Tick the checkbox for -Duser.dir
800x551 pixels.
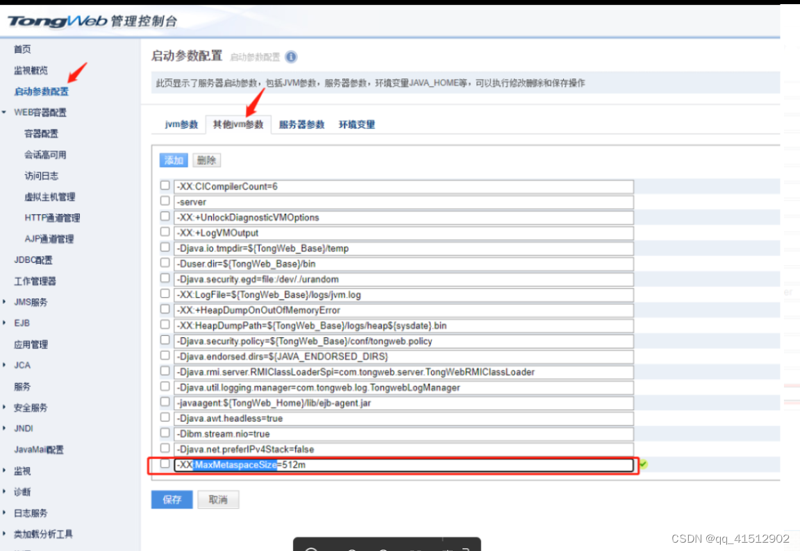pyautogui.click(x=165, y=262)
